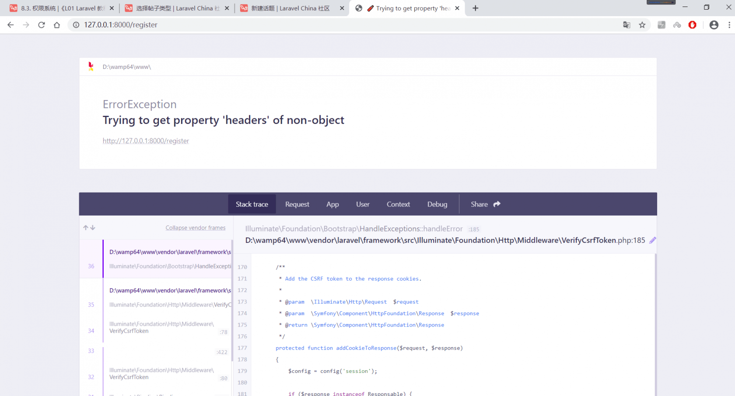
Task: Open a new browser tab
Action: [476, 8]
